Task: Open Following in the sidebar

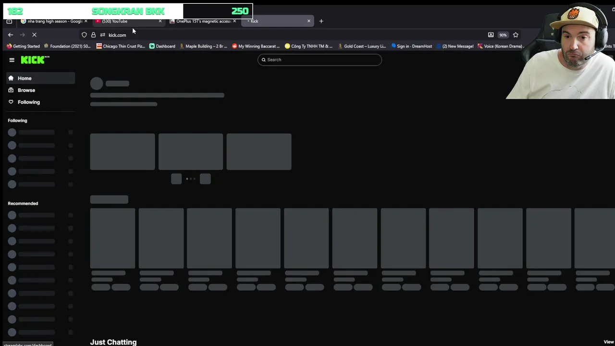Action: [x=41, y=102]
